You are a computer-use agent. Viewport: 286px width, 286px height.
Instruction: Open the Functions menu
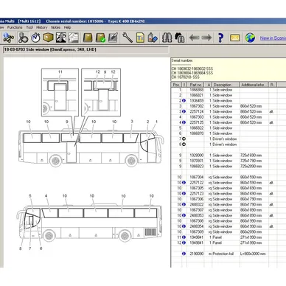[x=15, y=27]
